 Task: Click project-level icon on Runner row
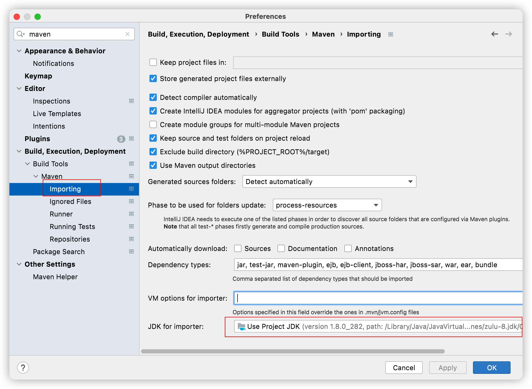pos(131,214)
